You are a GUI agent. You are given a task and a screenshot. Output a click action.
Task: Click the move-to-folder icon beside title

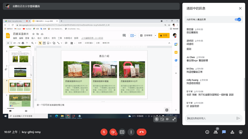click(x=38, y=34)
